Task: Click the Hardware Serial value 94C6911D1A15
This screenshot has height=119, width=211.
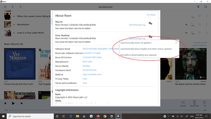Action: pyautogui.click(x=90, y=70)
